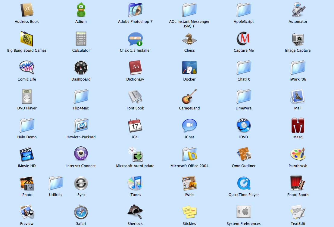Open the Address Book app icon
The height and width of the screenshot is (227, 334).
[x=27, y=10]
